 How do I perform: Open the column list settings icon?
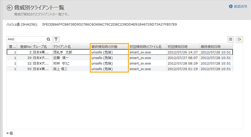click(231, 39)
